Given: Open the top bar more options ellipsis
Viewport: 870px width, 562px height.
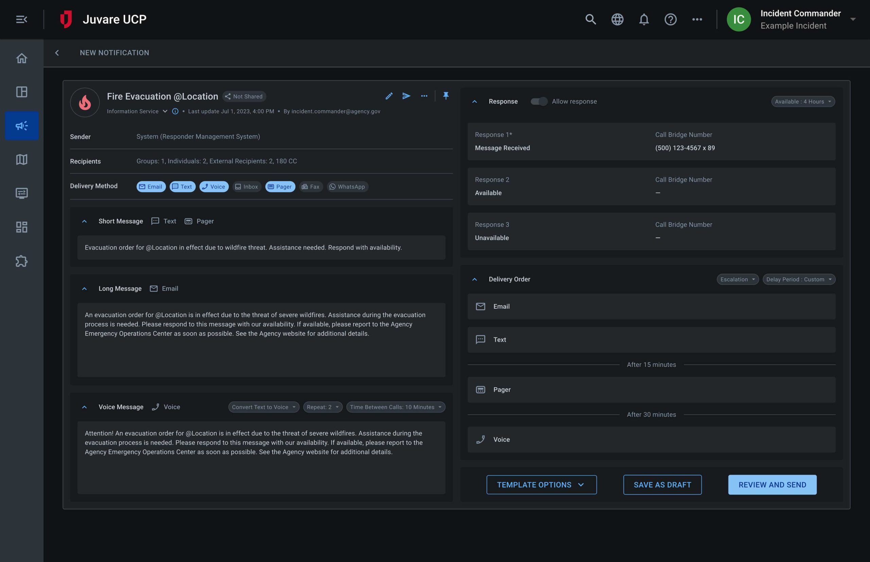Looking at the screenshot, I should click(x=697, y=19).
